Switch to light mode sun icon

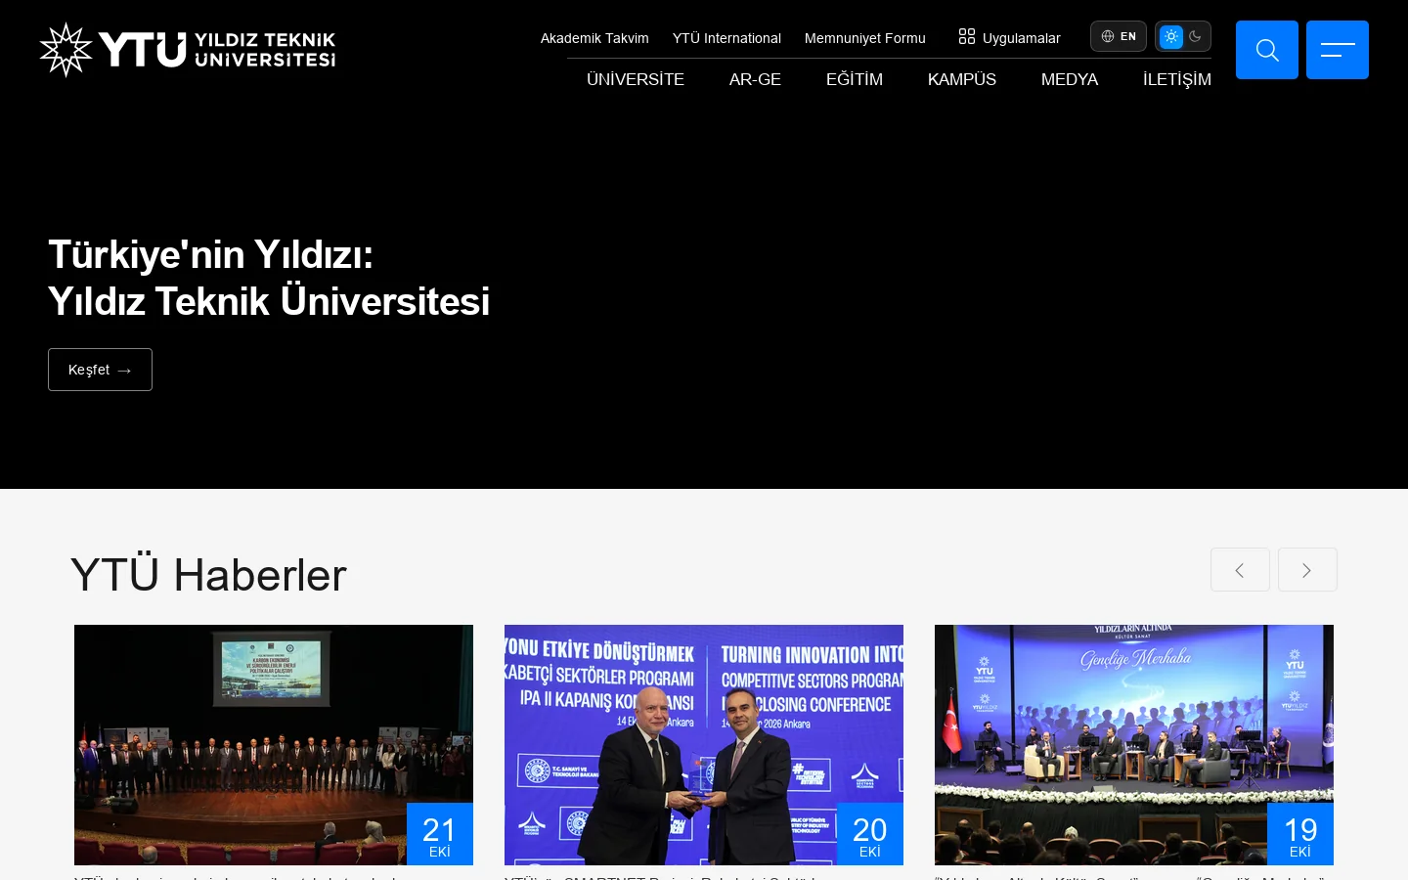click(1170, 36)
